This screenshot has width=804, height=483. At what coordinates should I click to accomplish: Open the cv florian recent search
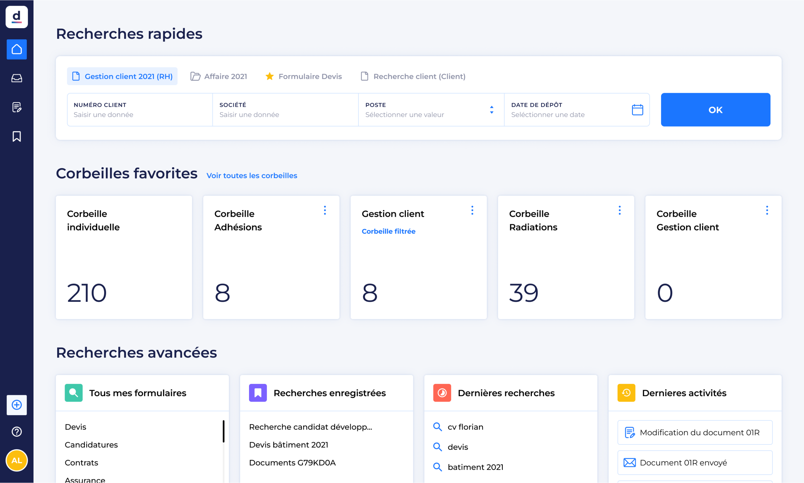click(x=465, y=427)
